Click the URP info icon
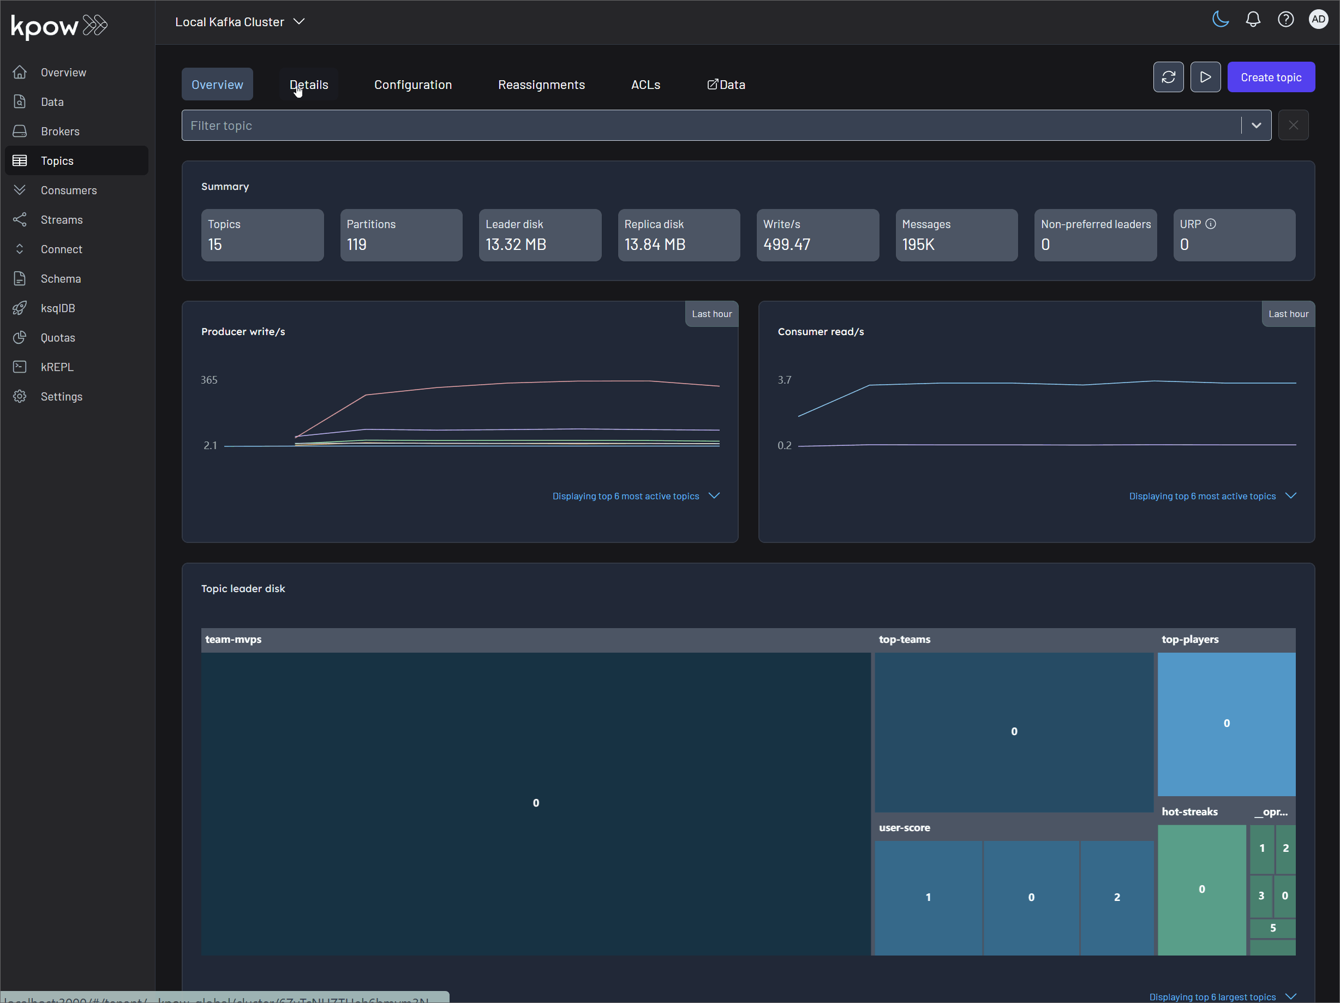Image resolution: width=1340 pixels, height=1003 pixels. click(x=1210, y=224)
